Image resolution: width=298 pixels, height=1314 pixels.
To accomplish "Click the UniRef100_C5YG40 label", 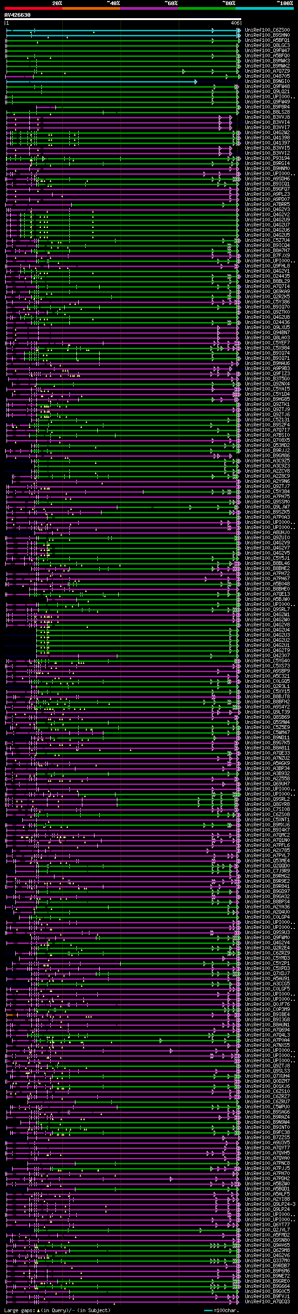I will pyautogui.click(x=267, y=661).
